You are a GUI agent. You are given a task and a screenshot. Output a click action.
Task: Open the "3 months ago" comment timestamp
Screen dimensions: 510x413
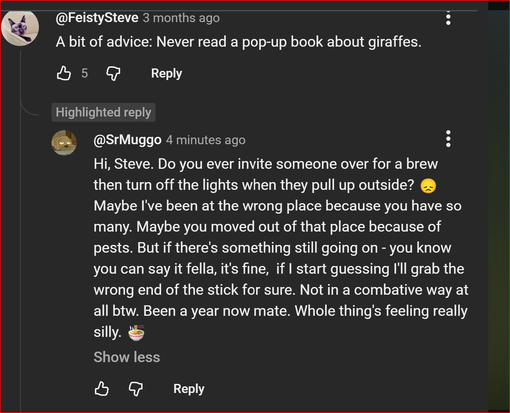click(x=181, y=18)
